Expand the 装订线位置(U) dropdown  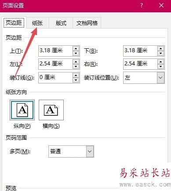(160, 78)
